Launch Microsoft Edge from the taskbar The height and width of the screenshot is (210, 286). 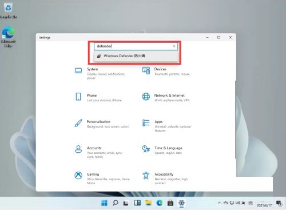160,203
